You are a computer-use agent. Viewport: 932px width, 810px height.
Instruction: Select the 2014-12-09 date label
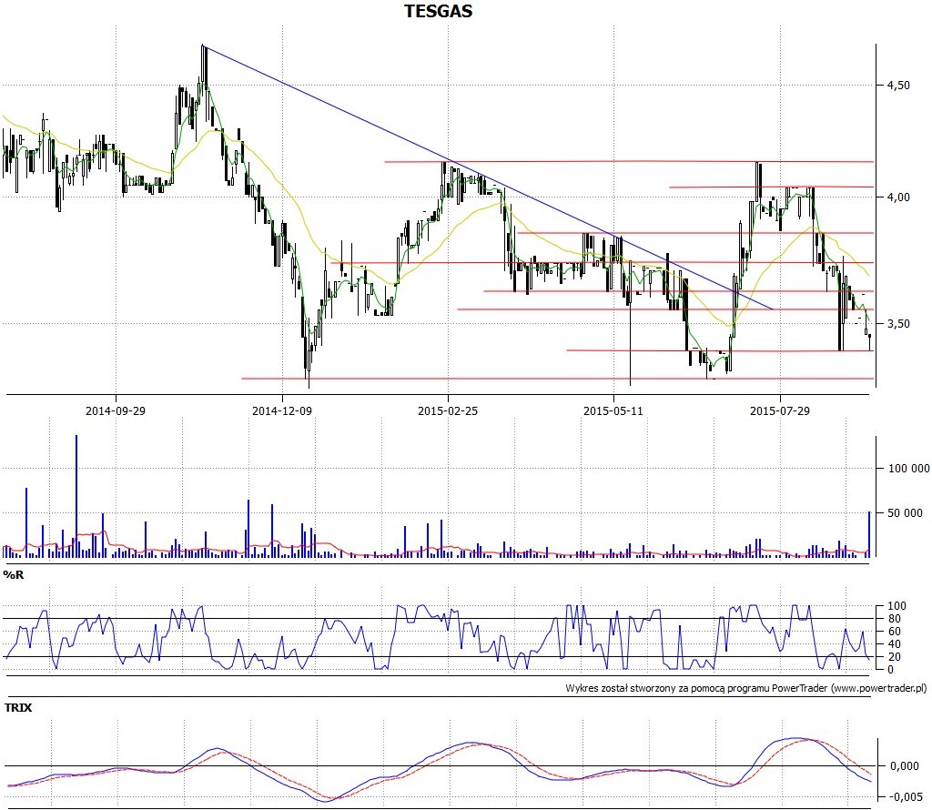coord(282,410)
